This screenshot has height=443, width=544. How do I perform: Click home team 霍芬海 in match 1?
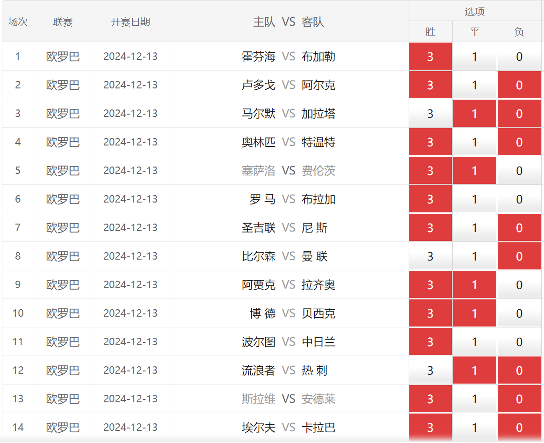click(259, 57)
